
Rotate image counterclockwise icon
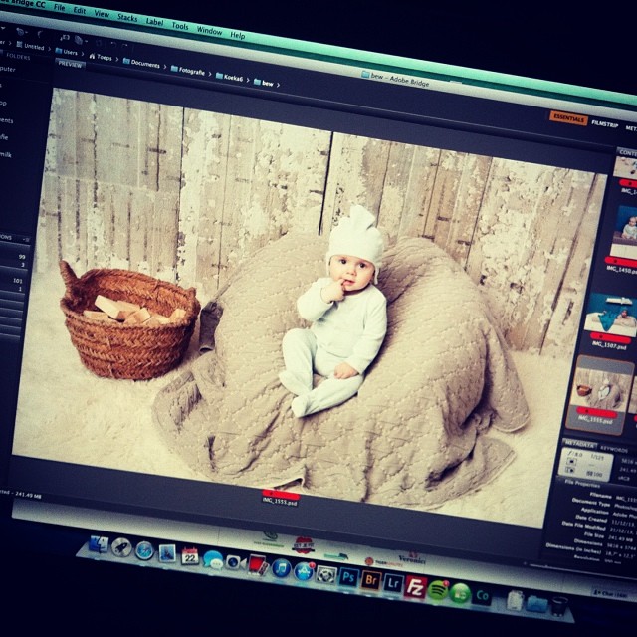click(x=113, y=44)
